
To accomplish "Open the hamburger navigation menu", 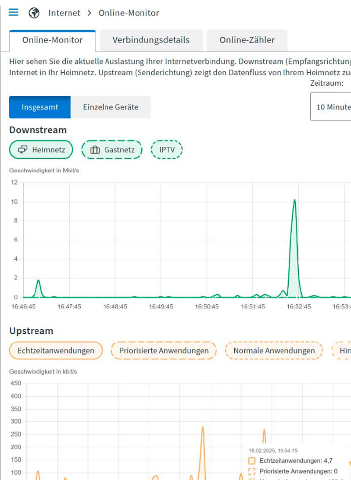I will point(13,12).
